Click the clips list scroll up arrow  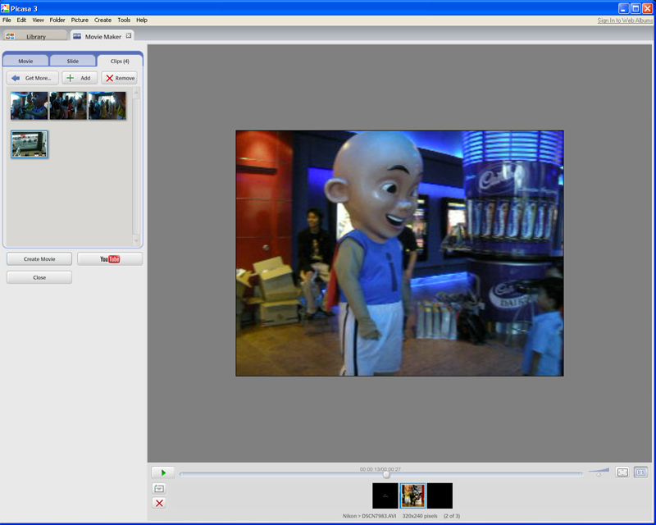pyautogui.click(x=136, y=93)
